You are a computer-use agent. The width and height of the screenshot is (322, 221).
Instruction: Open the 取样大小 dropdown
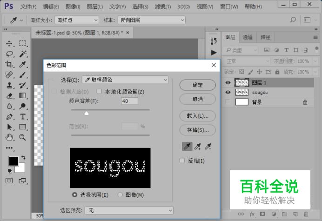[77, 20]
